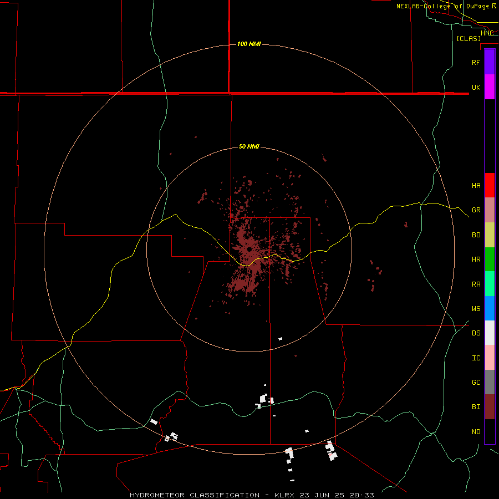This screenshot has height=499, width=499.
Task: Click the 100 NMI range ring label
Action: (x=249, y=44)
